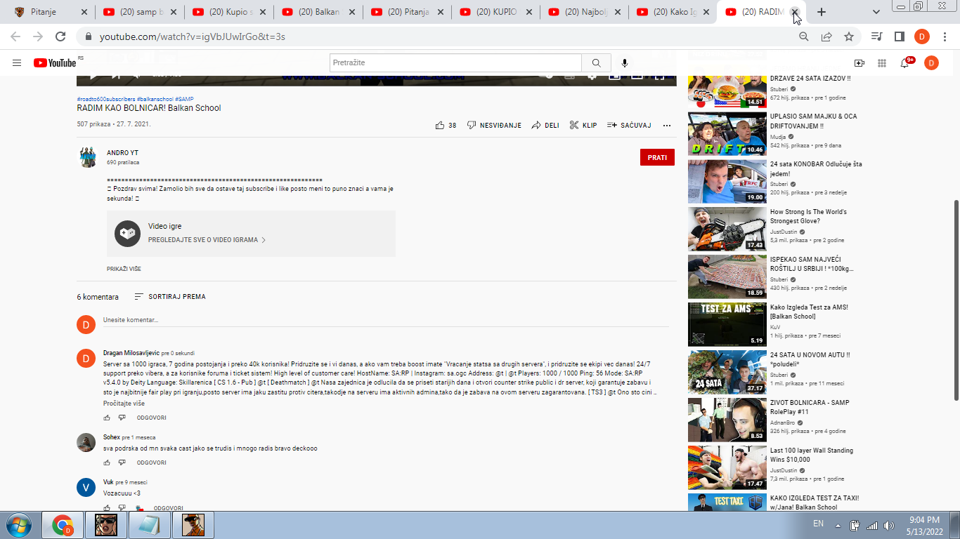Open Last 100 layer Wall Standing video
Viewport: 960px width, 539px height.
click(812, 455)
